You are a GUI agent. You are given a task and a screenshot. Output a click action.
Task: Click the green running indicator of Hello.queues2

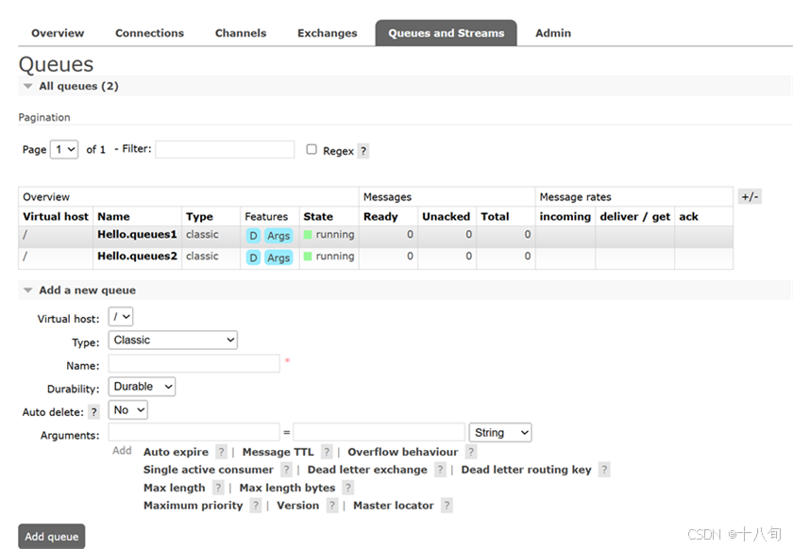pos(308,257)
